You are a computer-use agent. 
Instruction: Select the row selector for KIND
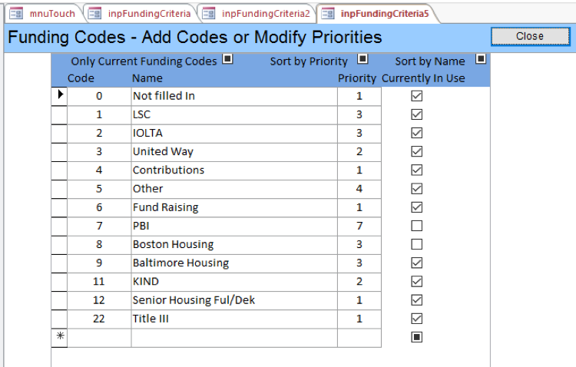coord(59,282)
